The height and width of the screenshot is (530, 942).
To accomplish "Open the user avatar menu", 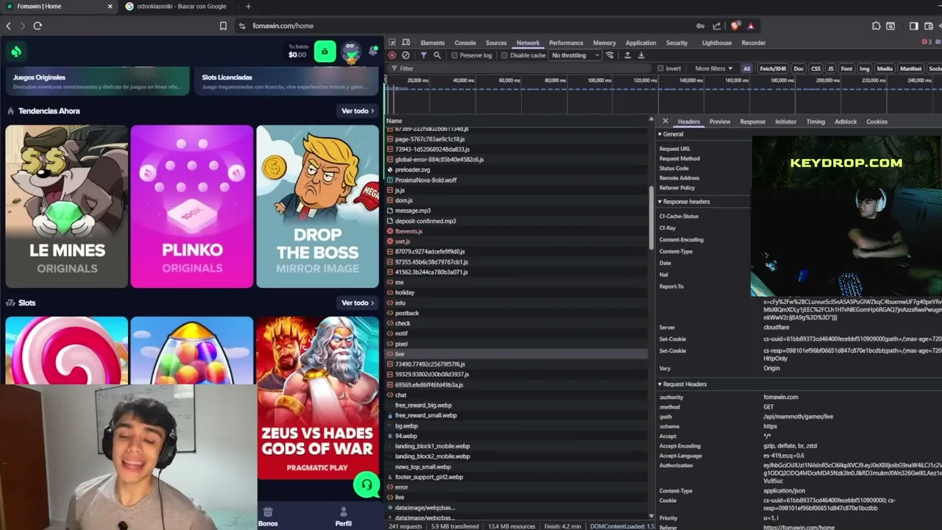I will pos(350,52).
